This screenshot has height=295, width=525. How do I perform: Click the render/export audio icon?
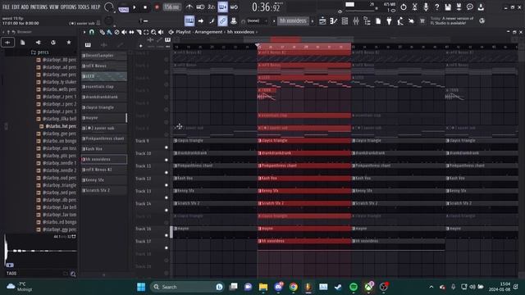(x=459, y=7)
